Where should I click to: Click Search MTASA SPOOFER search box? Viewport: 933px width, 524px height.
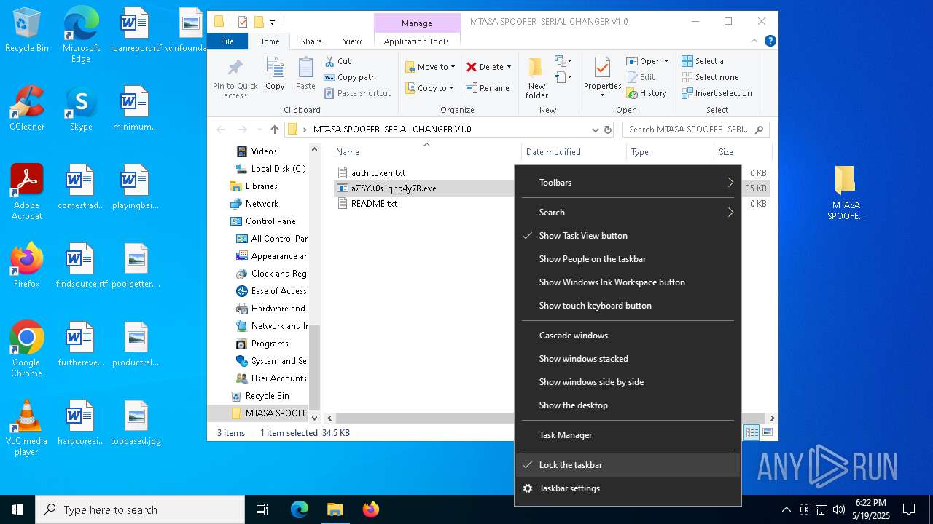(695, 130)
